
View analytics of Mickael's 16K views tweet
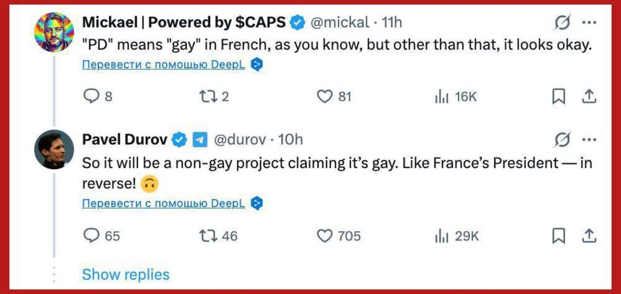[x=440, y=97]
